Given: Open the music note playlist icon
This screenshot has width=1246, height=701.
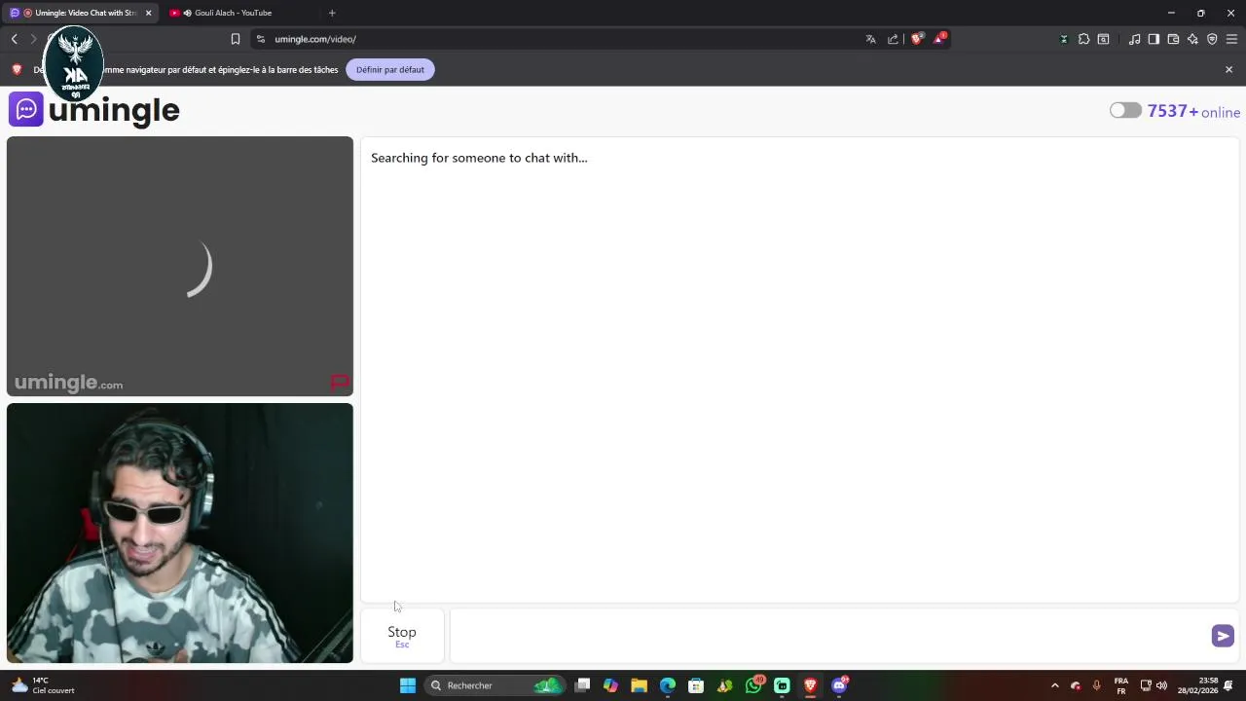Looking at the screenshot, I should click(1134, 39).
